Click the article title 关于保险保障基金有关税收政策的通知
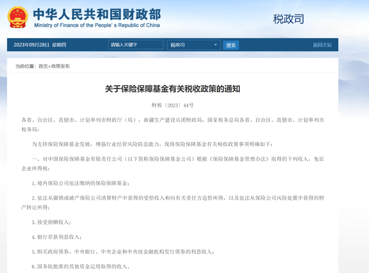 [x=173, y=89]
